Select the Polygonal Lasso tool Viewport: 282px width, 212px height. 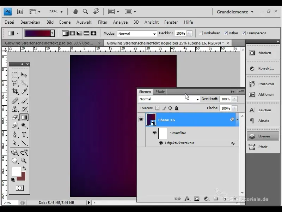pyautogui.click(x=15, y=83)
